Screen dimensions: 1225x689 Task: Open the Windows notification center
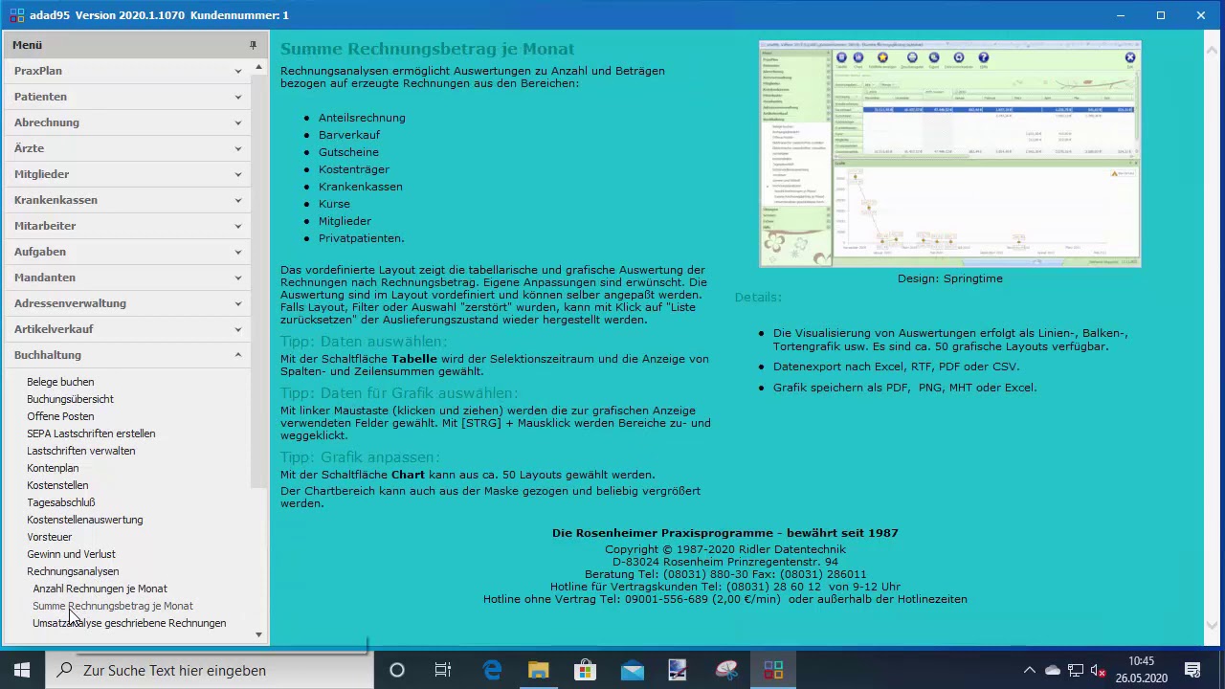pos(1192,670)
